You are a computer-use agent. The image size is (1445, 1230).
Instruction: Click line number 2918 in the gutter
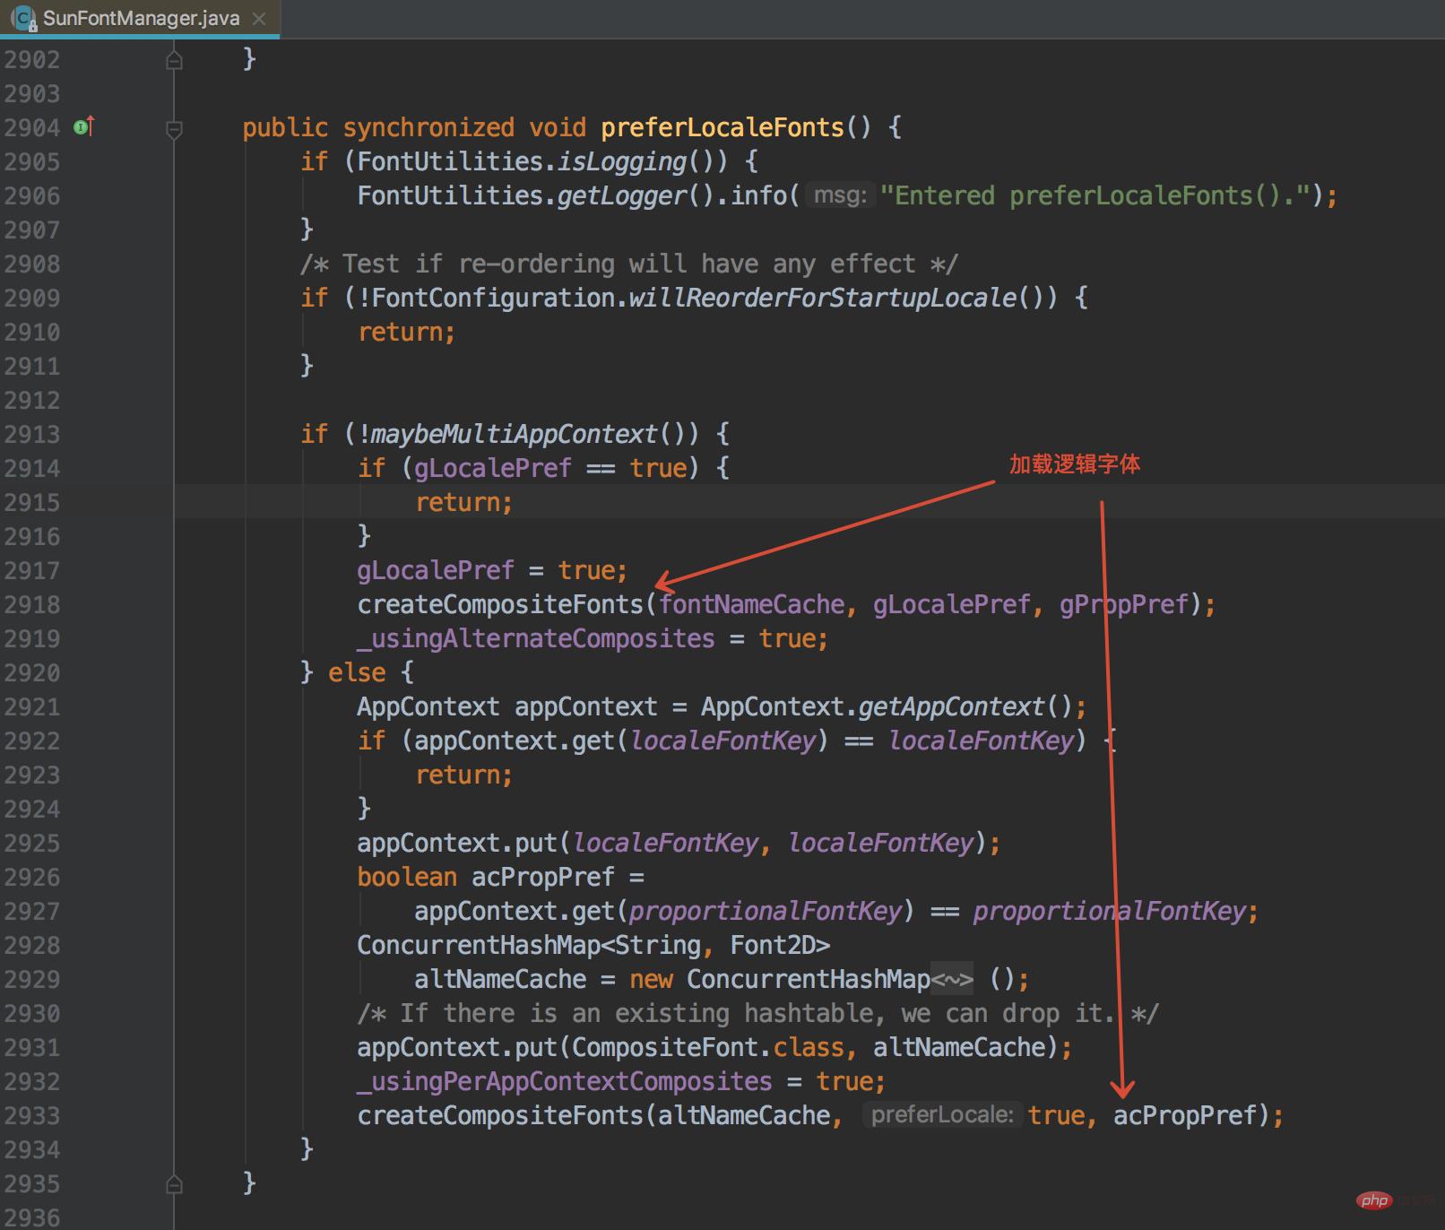tap(32, 604)
